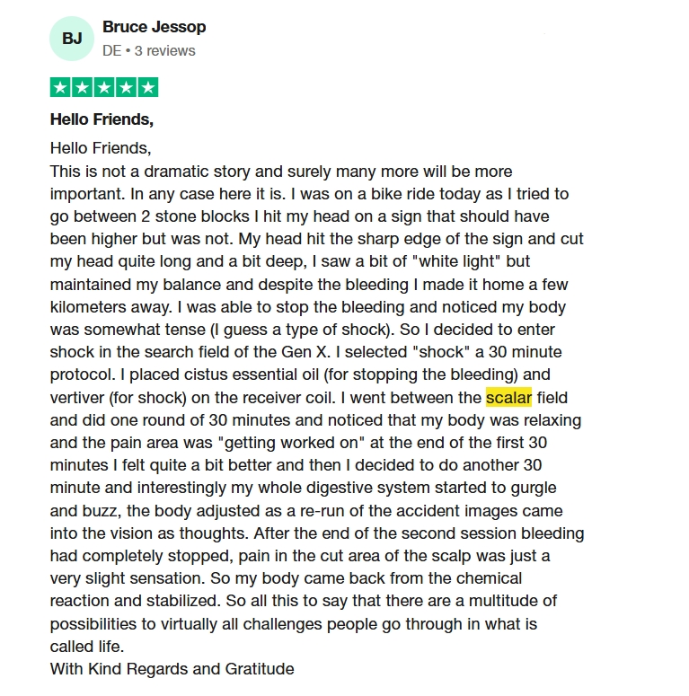Click the word "vertiver" in the review
The height and width of the screenshot is (696, 689).
(80, 398)
